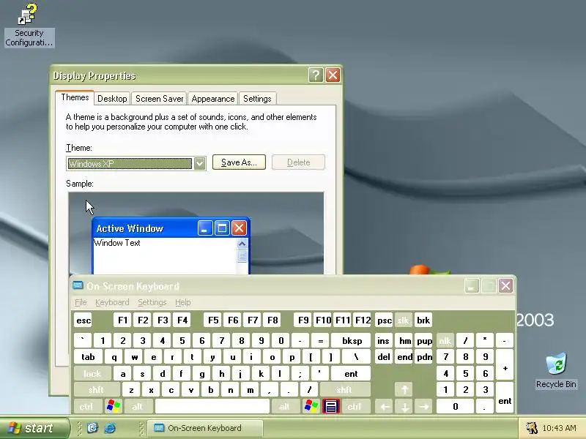Click the pup page up key

424,340
